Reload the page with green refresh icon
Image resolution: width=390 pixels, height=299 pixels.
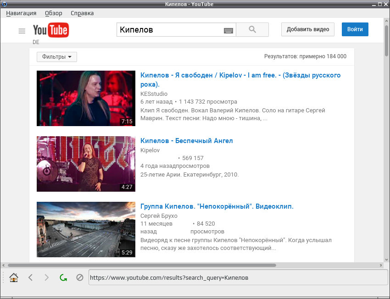tap(63, 277)
